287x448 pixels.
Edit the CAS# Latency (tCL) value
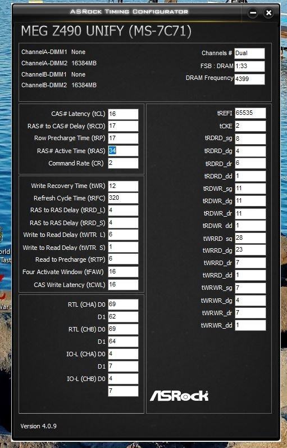123,114
